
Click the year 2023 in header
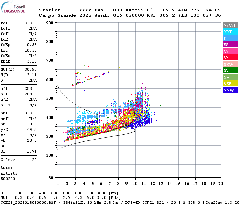click(85, 15)
